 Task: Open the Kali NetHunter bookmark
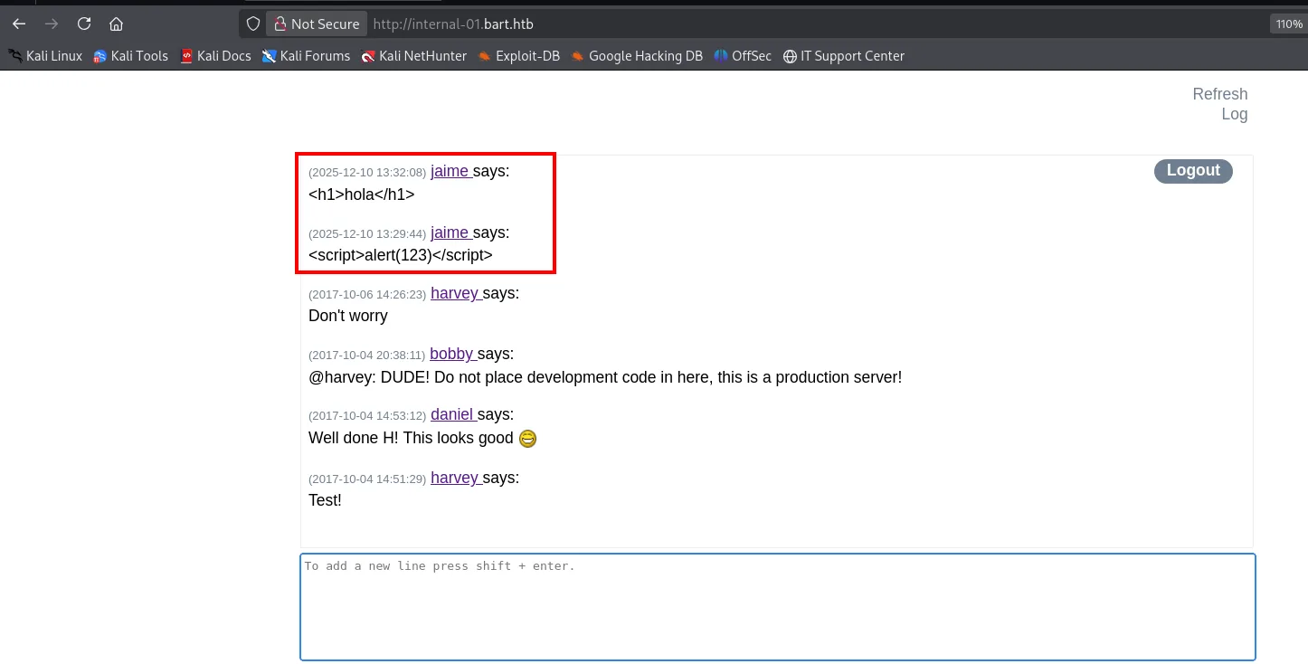(413, 56)
